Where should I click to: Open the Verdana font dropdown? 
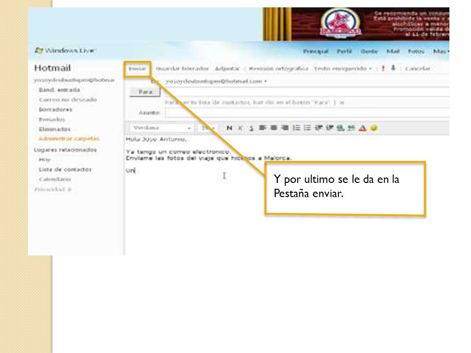click(161, 128)
